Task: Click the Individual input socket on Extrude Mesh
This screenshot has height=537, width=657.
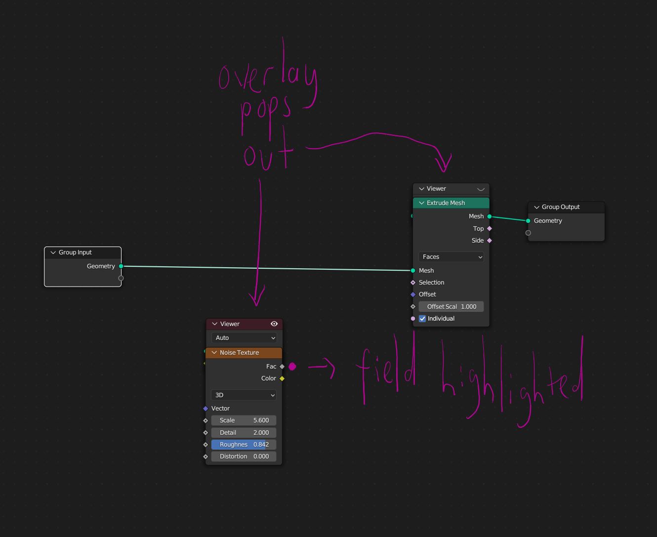Action: [413, 319]
